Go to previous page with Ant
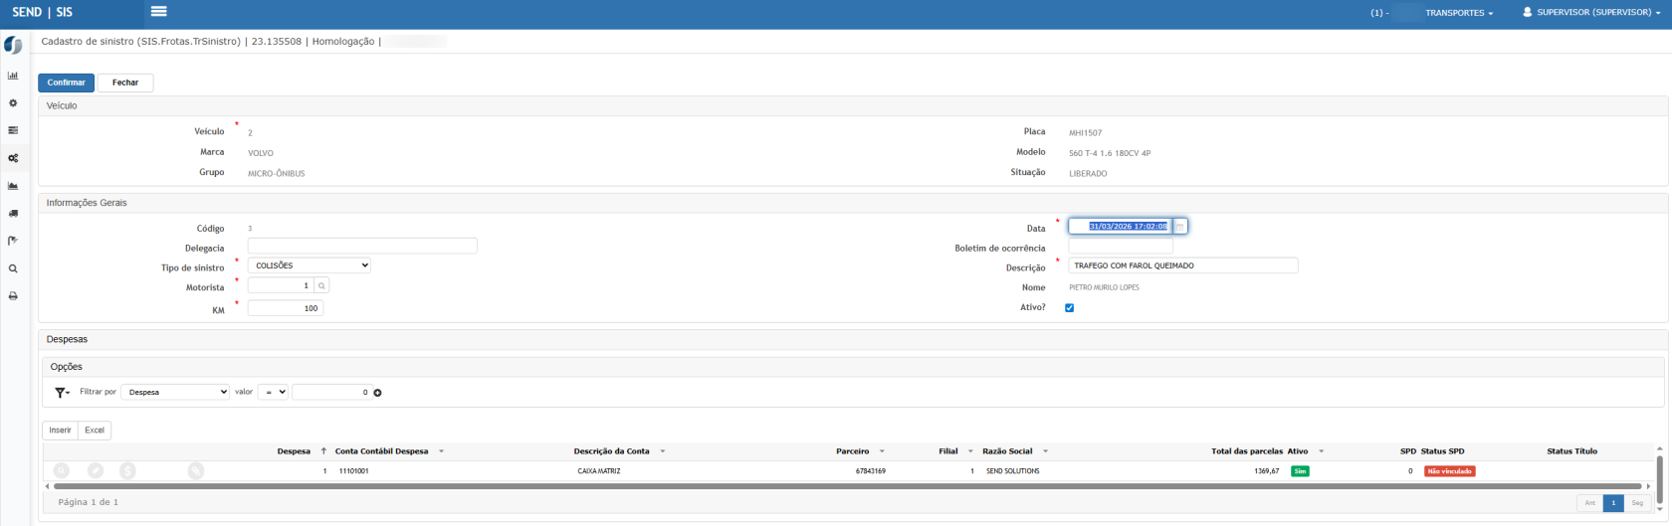This screenshot has height=526, width=1672. pos(1590,503)
